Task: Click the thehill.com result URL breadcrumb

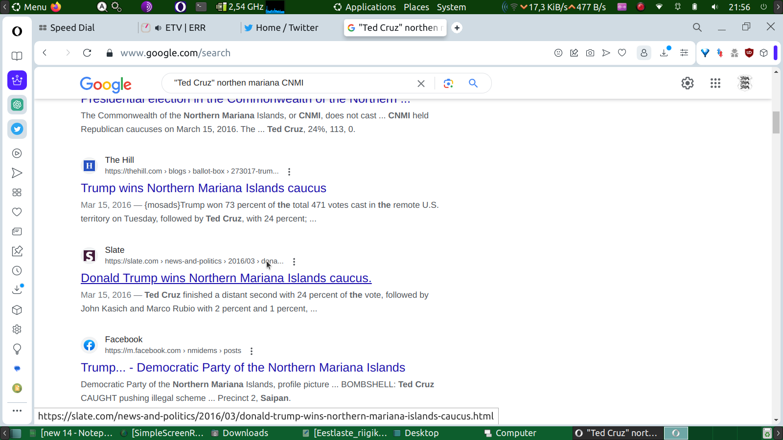Action: point(192,171)
